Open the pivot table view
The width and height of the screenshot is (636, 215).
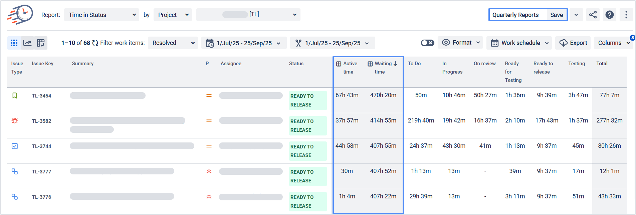coord(41,43)
